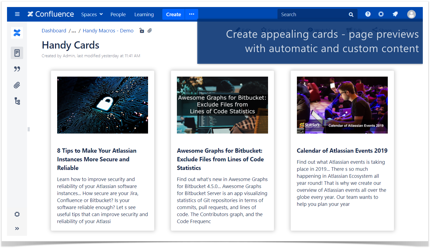This screenshot has height=249, width=432.
Task: Open the create-from-template ellipsis button
Action: click(192, 14)
